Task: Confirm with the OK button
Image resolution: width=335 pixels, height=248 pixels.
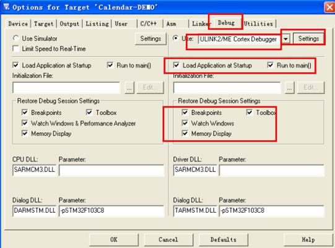Action: pyautogui.click(x=114, y=240)
